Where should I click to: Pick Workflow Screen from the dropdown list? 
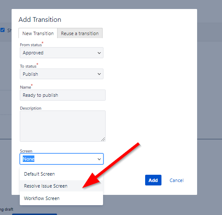[x=61, y=198]
